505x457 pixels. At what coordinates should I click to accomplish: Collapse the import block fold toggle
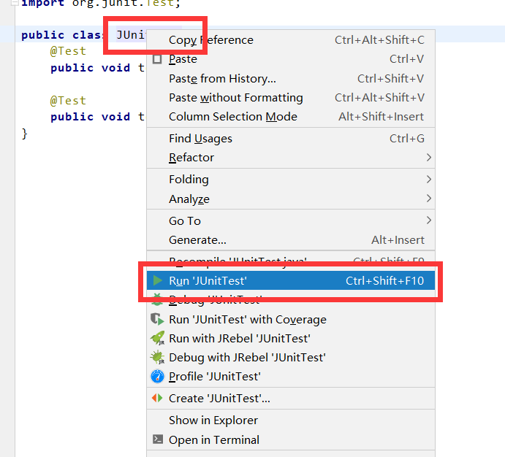pyautogui.click(x=14, y=3)
